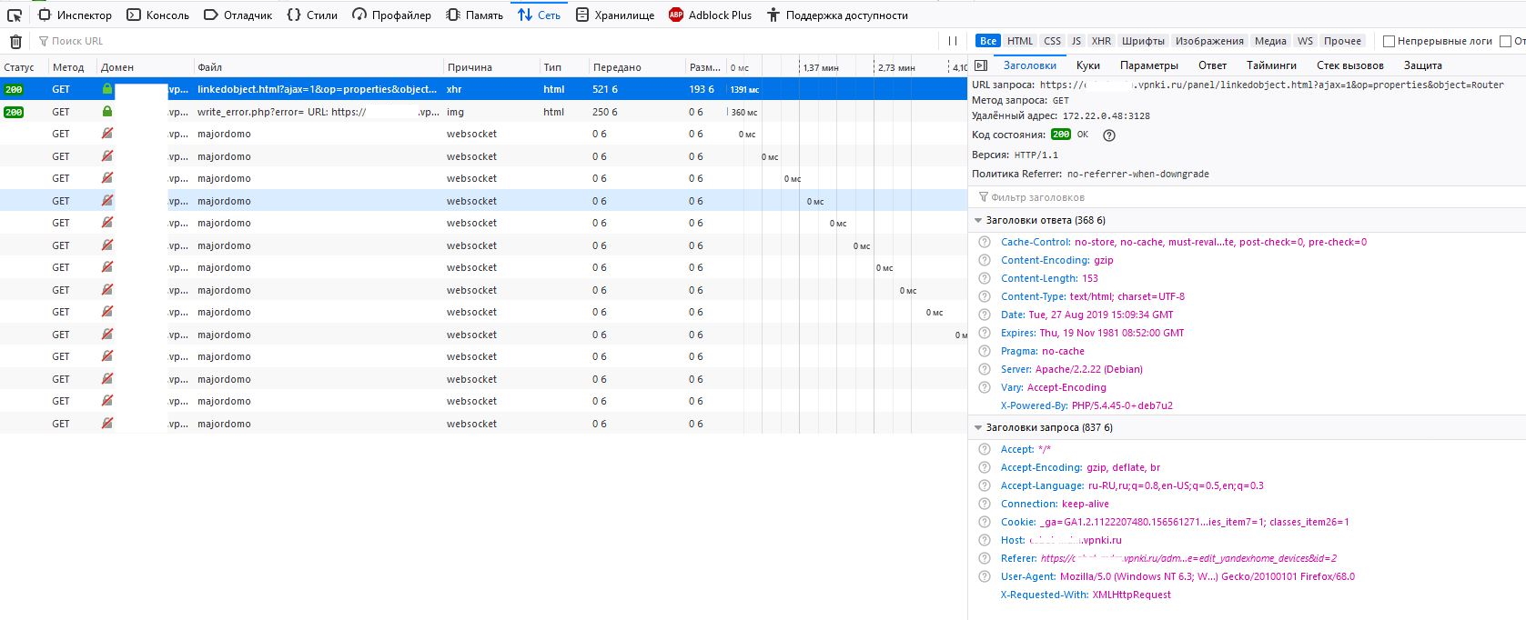Pause network recording with pause icon
1526x620 pixels.
click(953, 41)
